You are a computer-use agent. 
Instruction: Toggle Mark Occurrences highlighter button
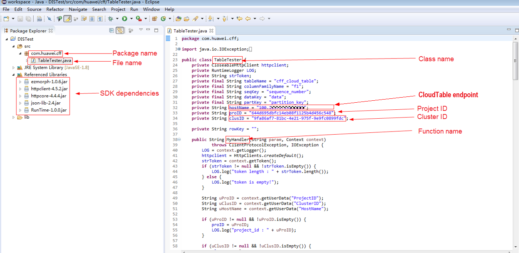pyautogui.click(x=68, y=19)
